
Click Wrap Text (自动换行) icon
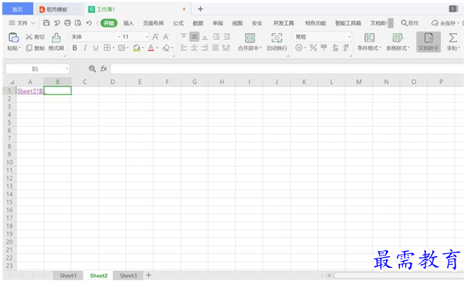click(277, 38)
